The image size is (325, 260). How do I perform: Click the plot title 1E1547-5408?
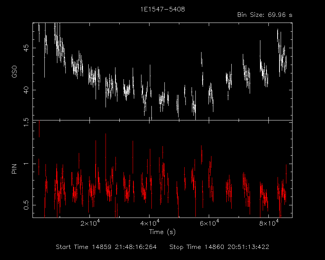162,9
